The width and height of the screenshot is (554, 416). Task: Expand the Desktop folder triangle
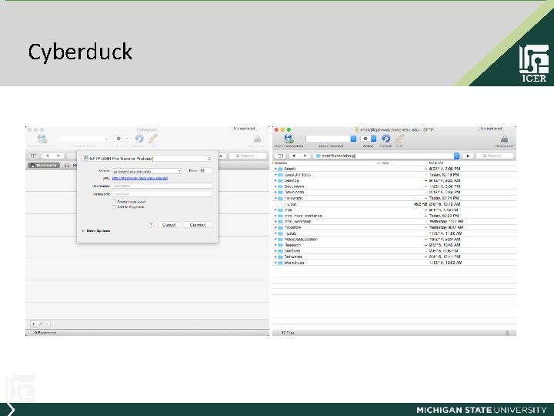coord(275,180)
